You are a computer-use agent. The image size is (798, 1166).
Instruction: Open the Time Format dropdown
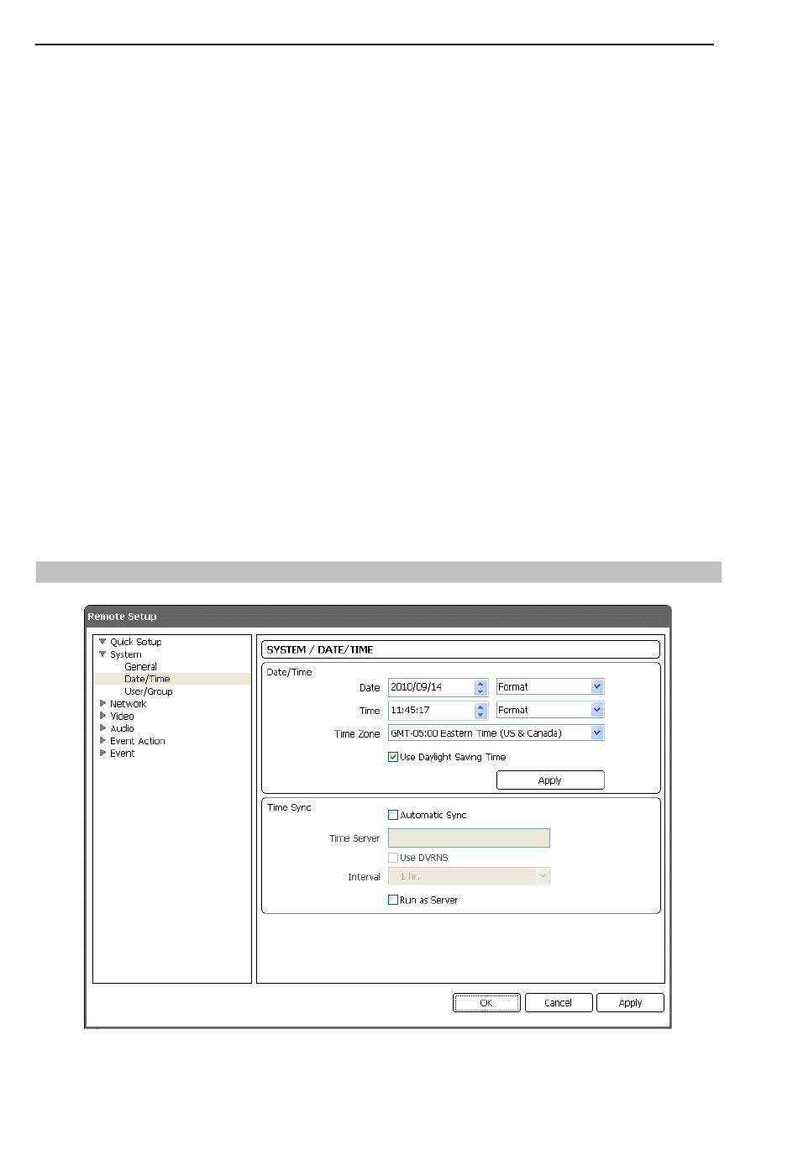[x=550, y=711]
